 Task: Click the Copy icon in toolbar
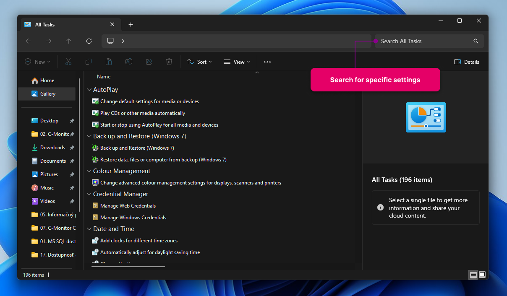click(89, 62)
